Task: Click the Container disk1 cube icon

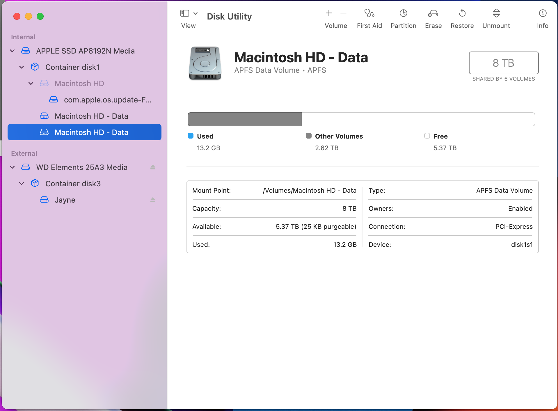Action: pos(35,67)
